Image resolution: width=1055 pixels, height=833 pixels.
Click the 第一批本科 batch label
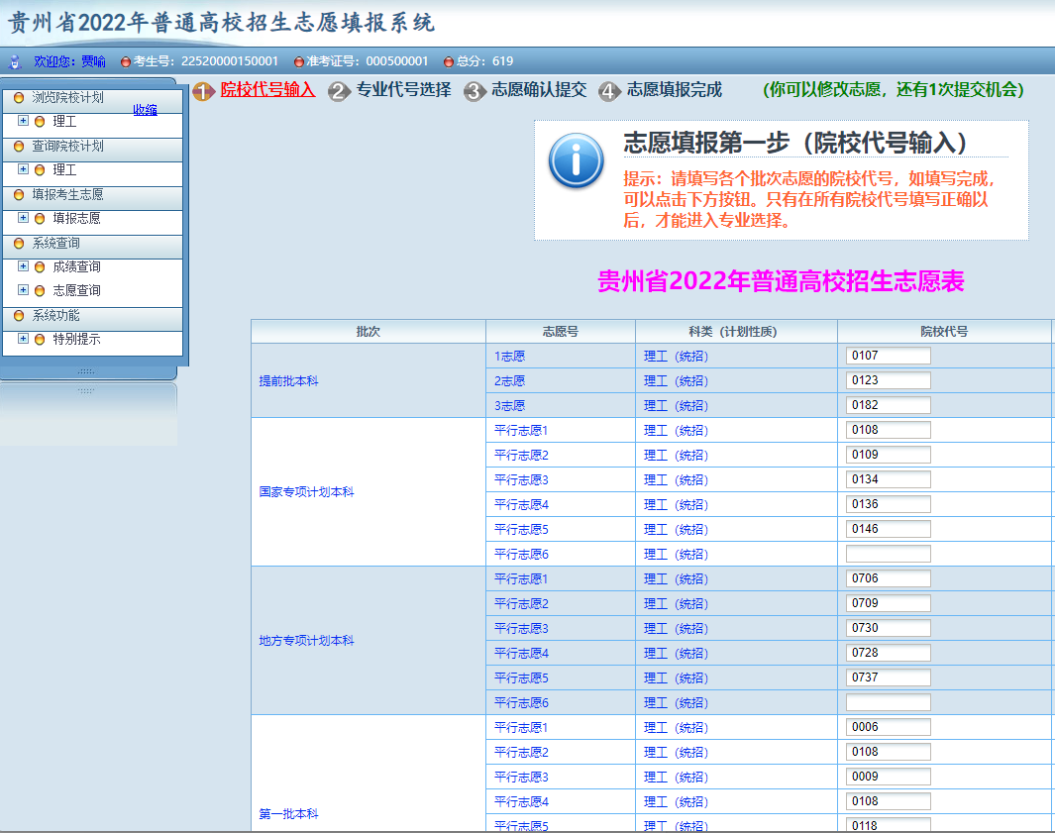288,814
